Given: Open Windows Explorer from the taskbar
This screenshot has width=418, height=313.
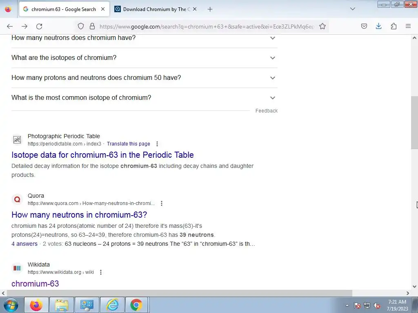Looking at the screenshot, I should (62, 305).
